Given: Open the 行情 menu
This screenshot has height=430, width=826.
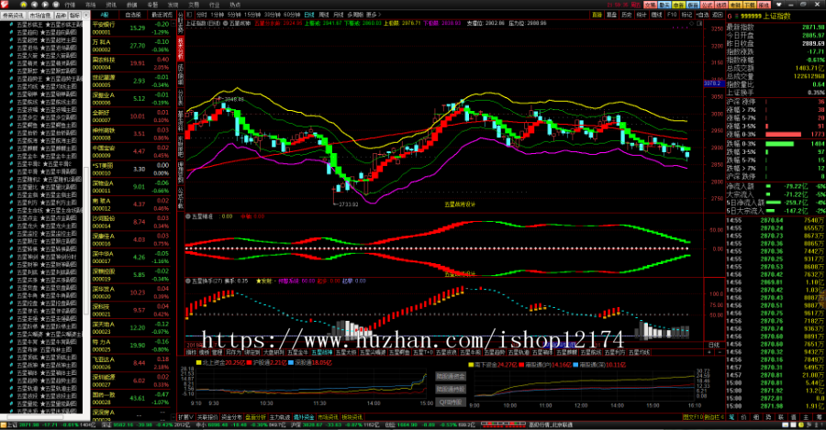Looking at the screenshot, I should click(70, 5).
